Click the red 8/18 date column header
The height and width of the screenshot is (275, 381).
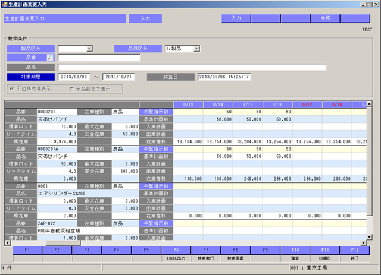(337, 105)
